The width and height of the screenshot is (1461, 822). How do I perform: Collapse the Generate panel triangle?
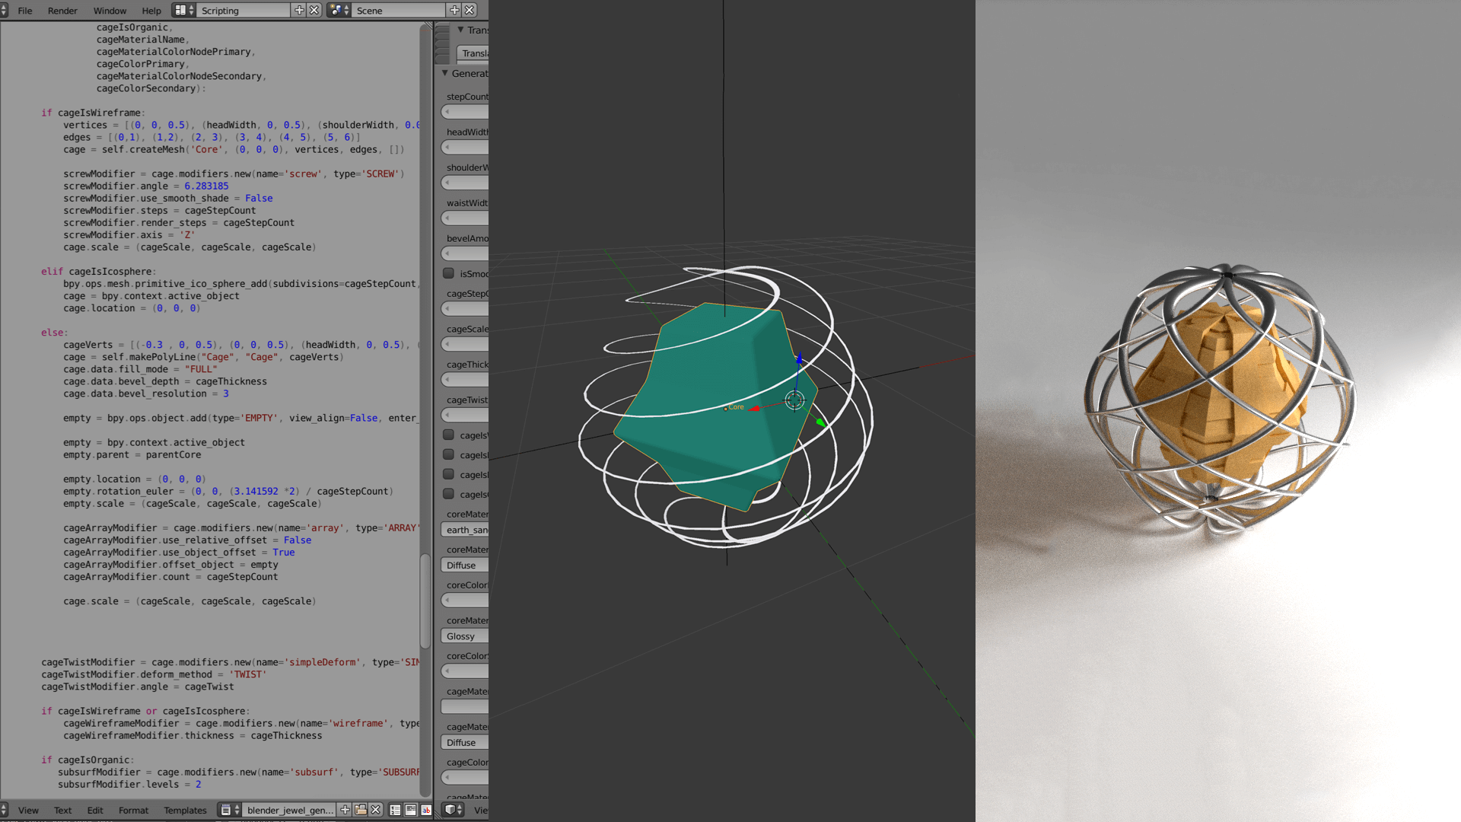[x=445, y=73]
